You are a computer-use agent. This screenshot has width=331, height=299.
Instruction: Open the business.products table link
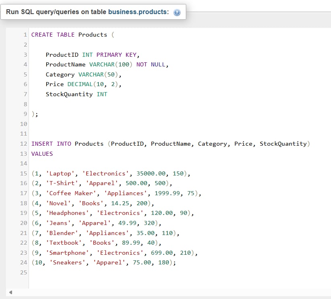[x=138, y=12]
